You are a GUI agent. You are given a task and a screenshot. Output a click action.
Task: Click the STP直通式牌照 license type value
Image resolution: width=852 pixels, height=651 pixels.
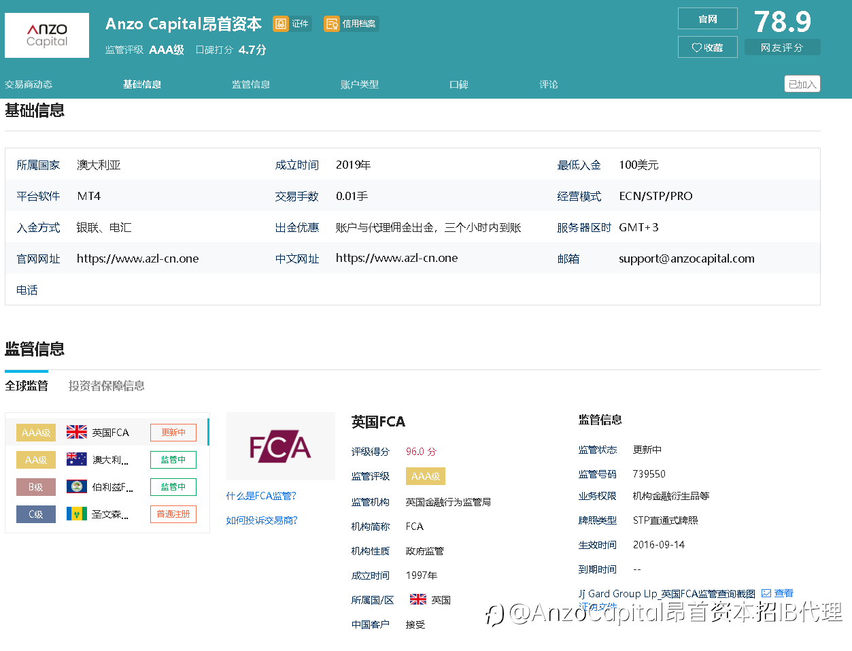(665, 520)
